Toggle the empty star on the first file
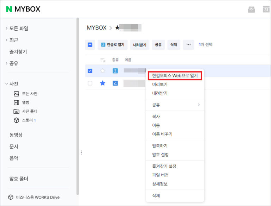This screenshot has height=206, width=271. point(103,71)
